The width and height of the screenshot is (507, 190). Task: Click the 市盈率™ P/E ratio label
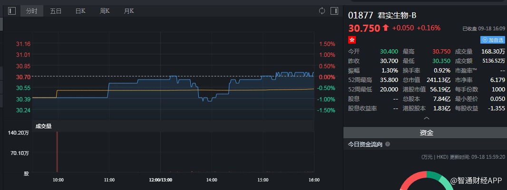[x=466, y=70]
